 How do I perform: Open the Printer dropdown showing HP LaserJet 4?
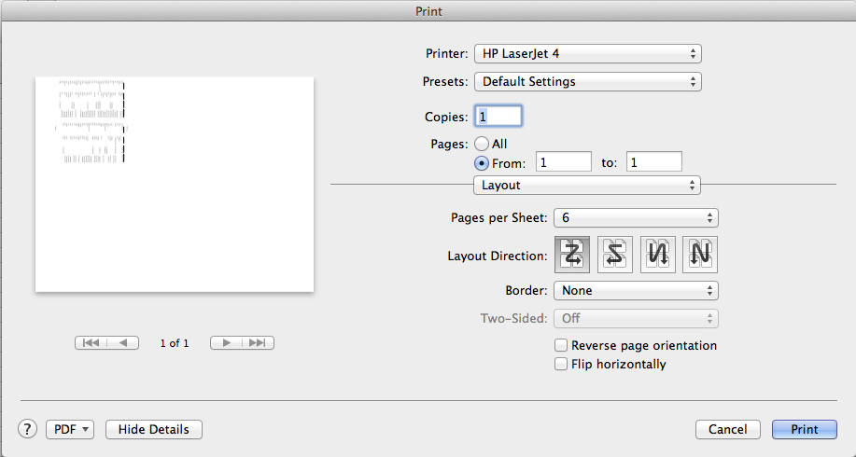click(x=587, y=54)
